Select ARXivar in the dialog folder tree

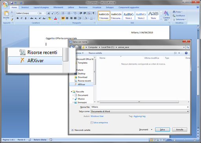click(x=81, y=84)
